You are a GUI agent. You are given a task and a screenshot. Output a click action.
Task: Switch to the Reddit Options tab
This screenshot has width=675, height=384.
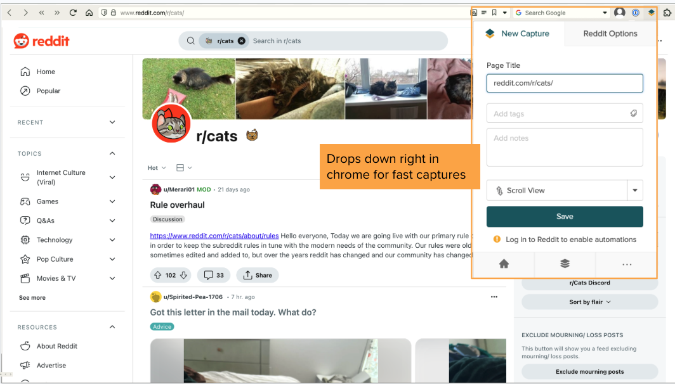[x=610, y=34]
